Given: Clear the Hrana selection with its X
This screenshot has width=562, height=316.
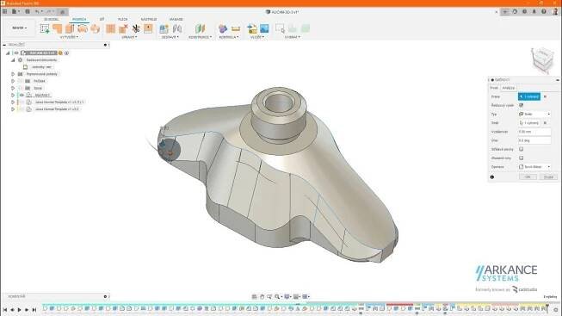Looking at the screenshot, I should 545,96.
